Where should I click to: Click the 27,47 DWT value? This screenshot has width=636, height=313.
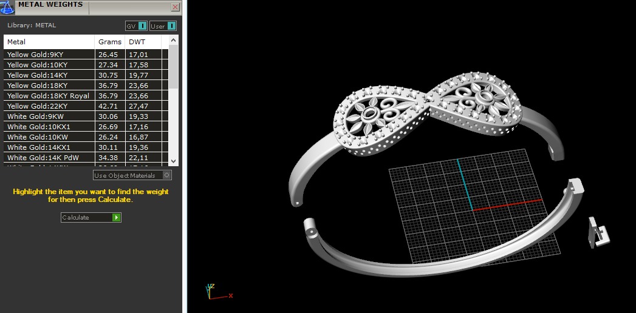tap(138, 106)
